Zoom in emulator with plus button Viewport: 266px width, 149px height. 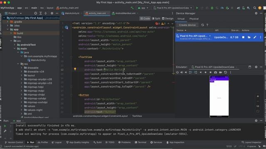pyautogui.click(x=258, y=96)
